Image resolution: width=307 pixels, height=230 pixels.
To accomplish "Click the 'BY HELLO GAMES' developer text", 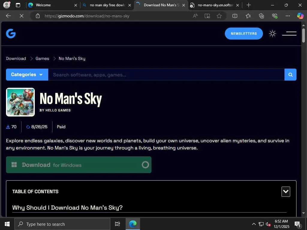I will [x=55, y=110].
